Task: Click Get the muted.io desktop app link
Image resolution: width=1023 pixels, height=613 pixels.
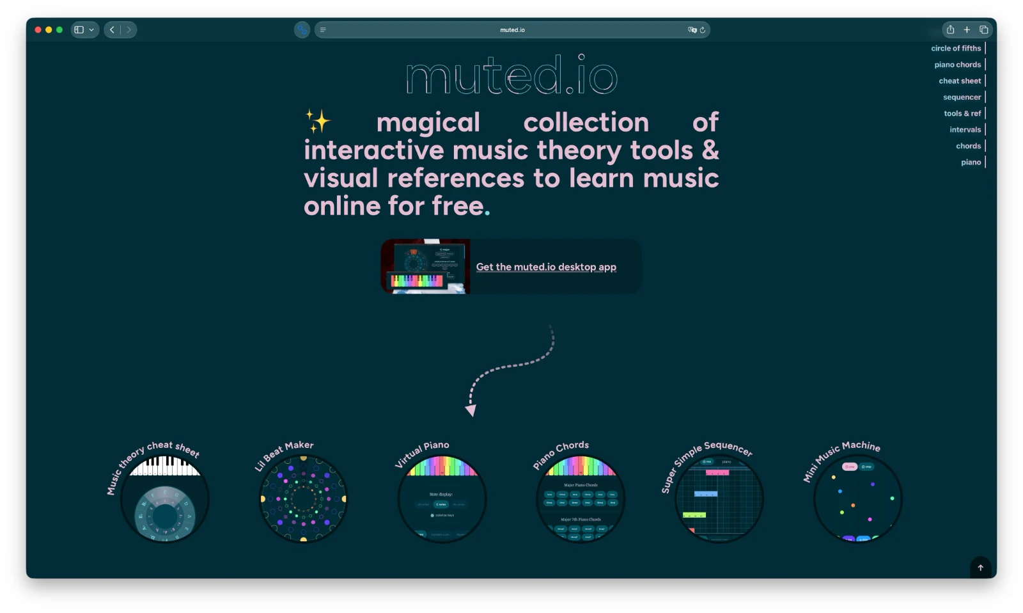Action: 546,267
